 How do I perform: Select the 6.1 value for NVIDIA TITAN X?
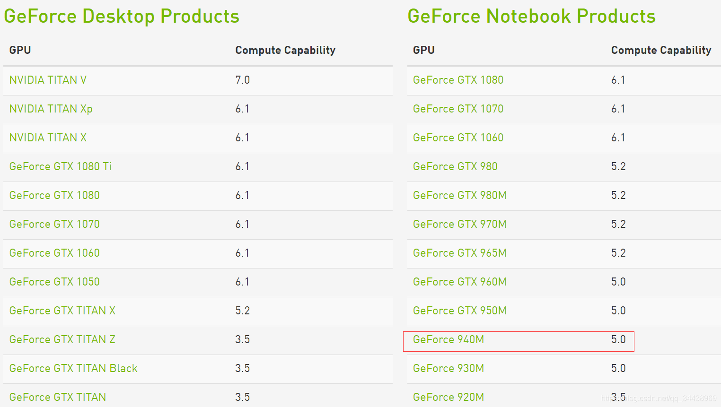click(x=242, y=138)
